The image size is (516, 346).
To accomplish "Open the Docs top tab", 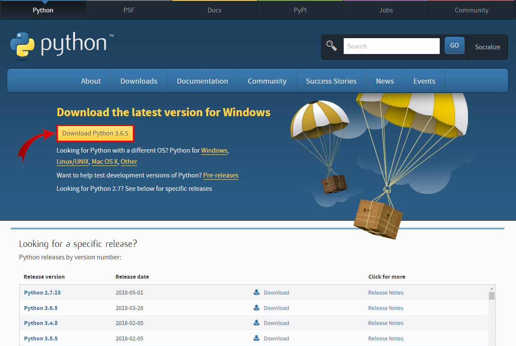I will 214,10.
